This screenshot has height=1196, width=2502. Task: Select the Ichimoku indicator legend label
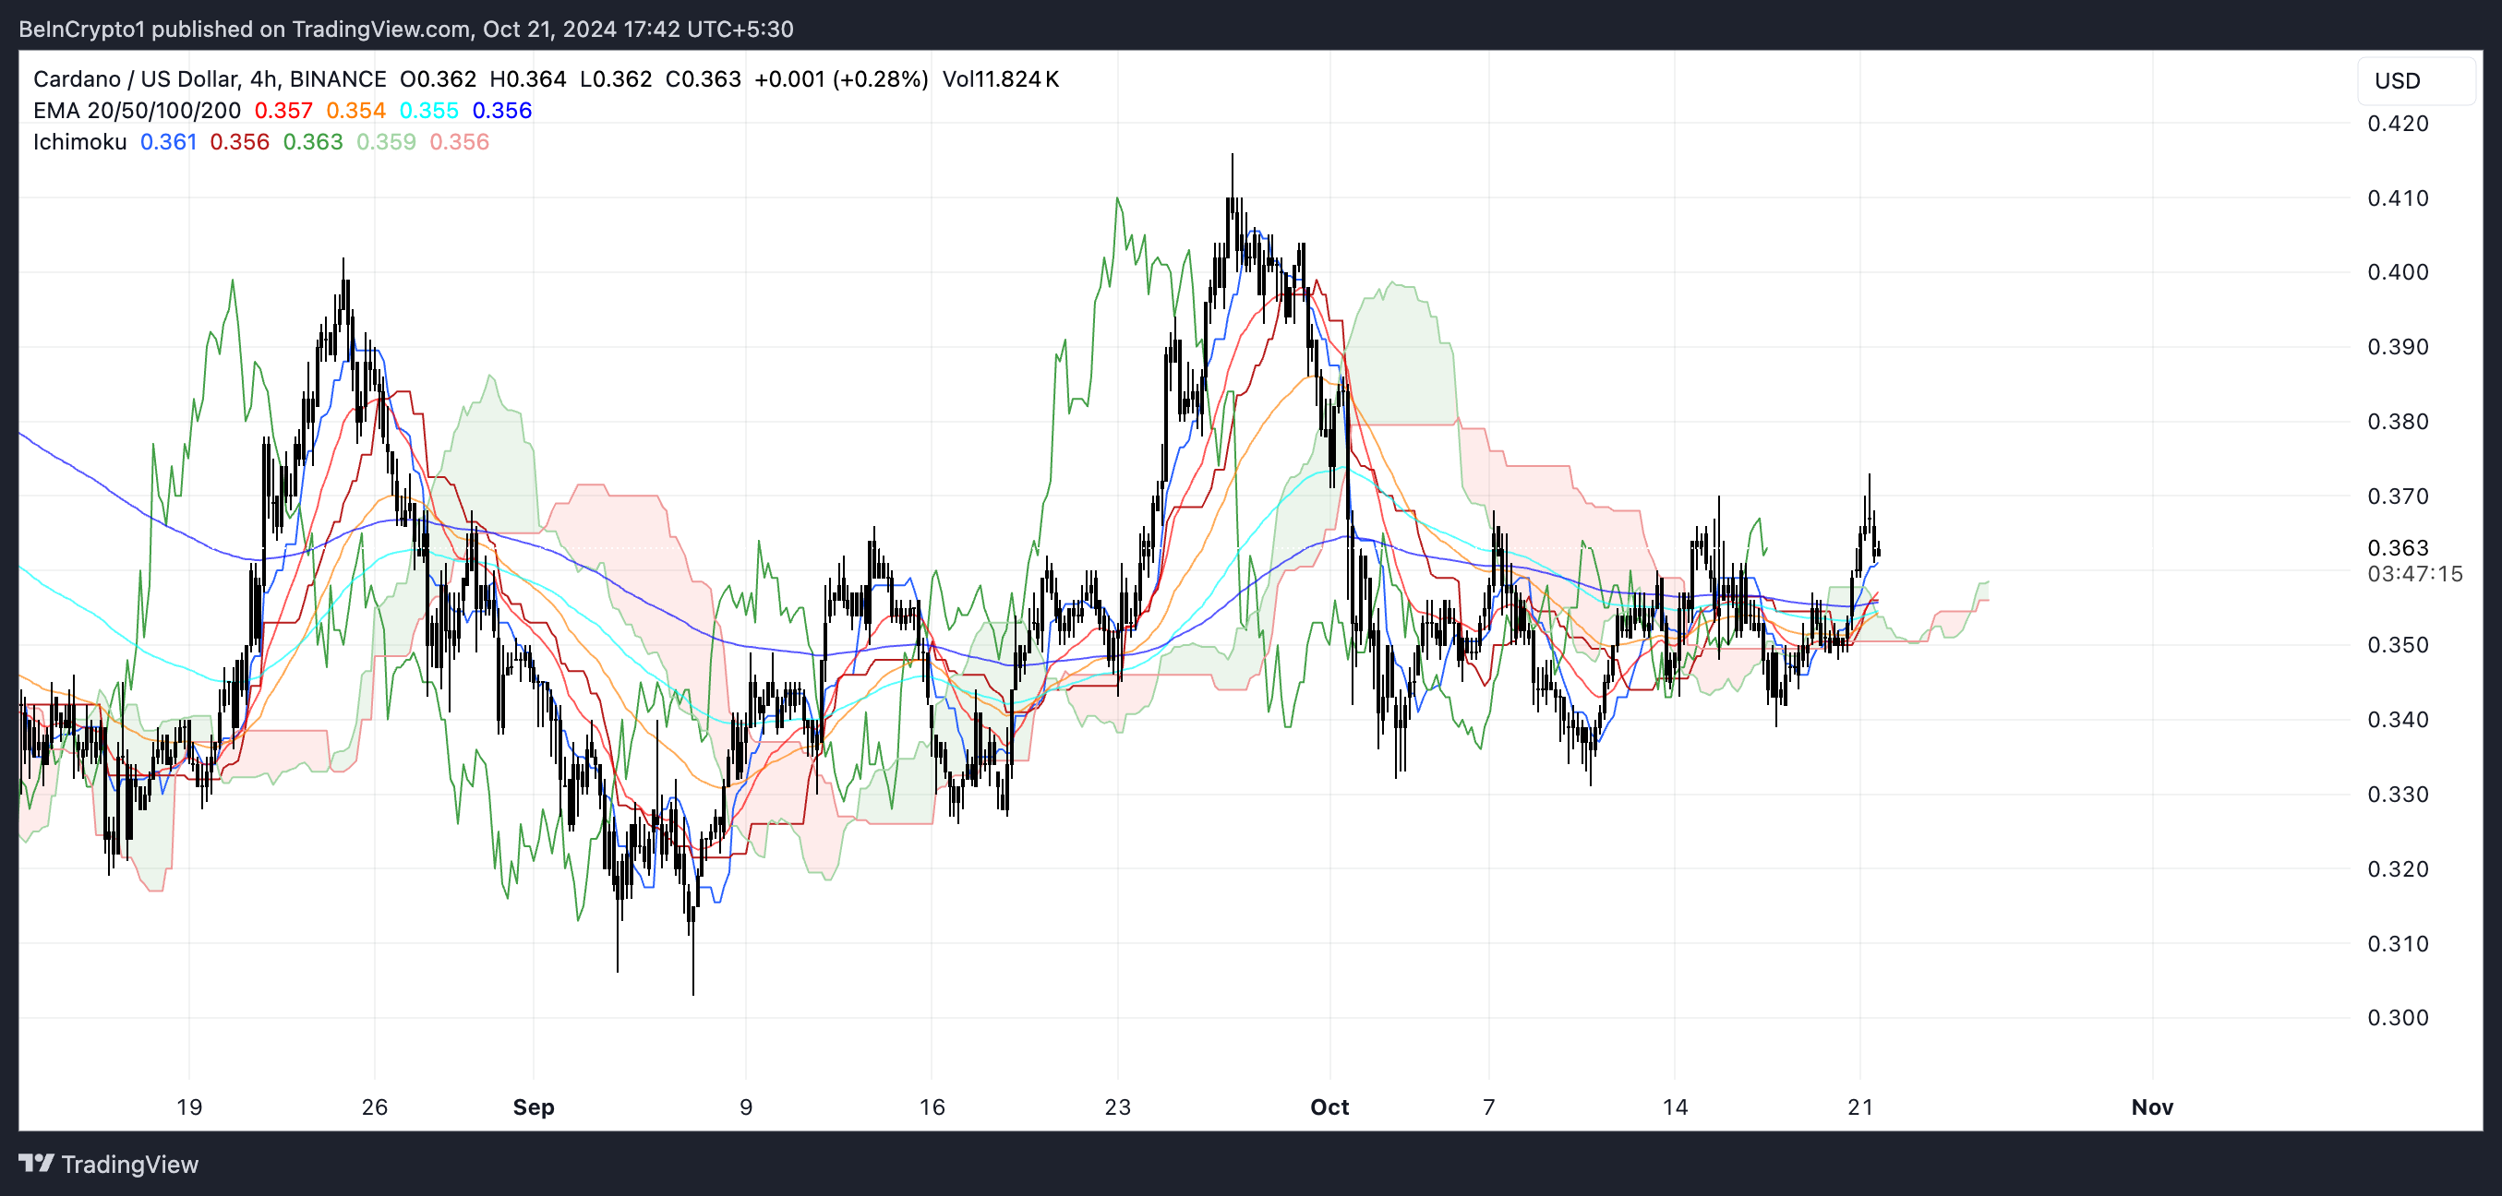click(79, 142)
